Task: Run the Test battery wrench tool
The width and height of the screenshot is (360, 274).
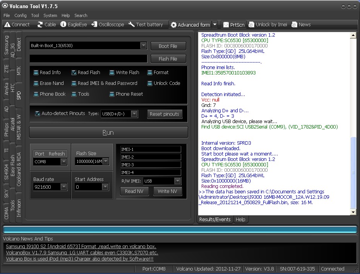Action: (131, 24)
